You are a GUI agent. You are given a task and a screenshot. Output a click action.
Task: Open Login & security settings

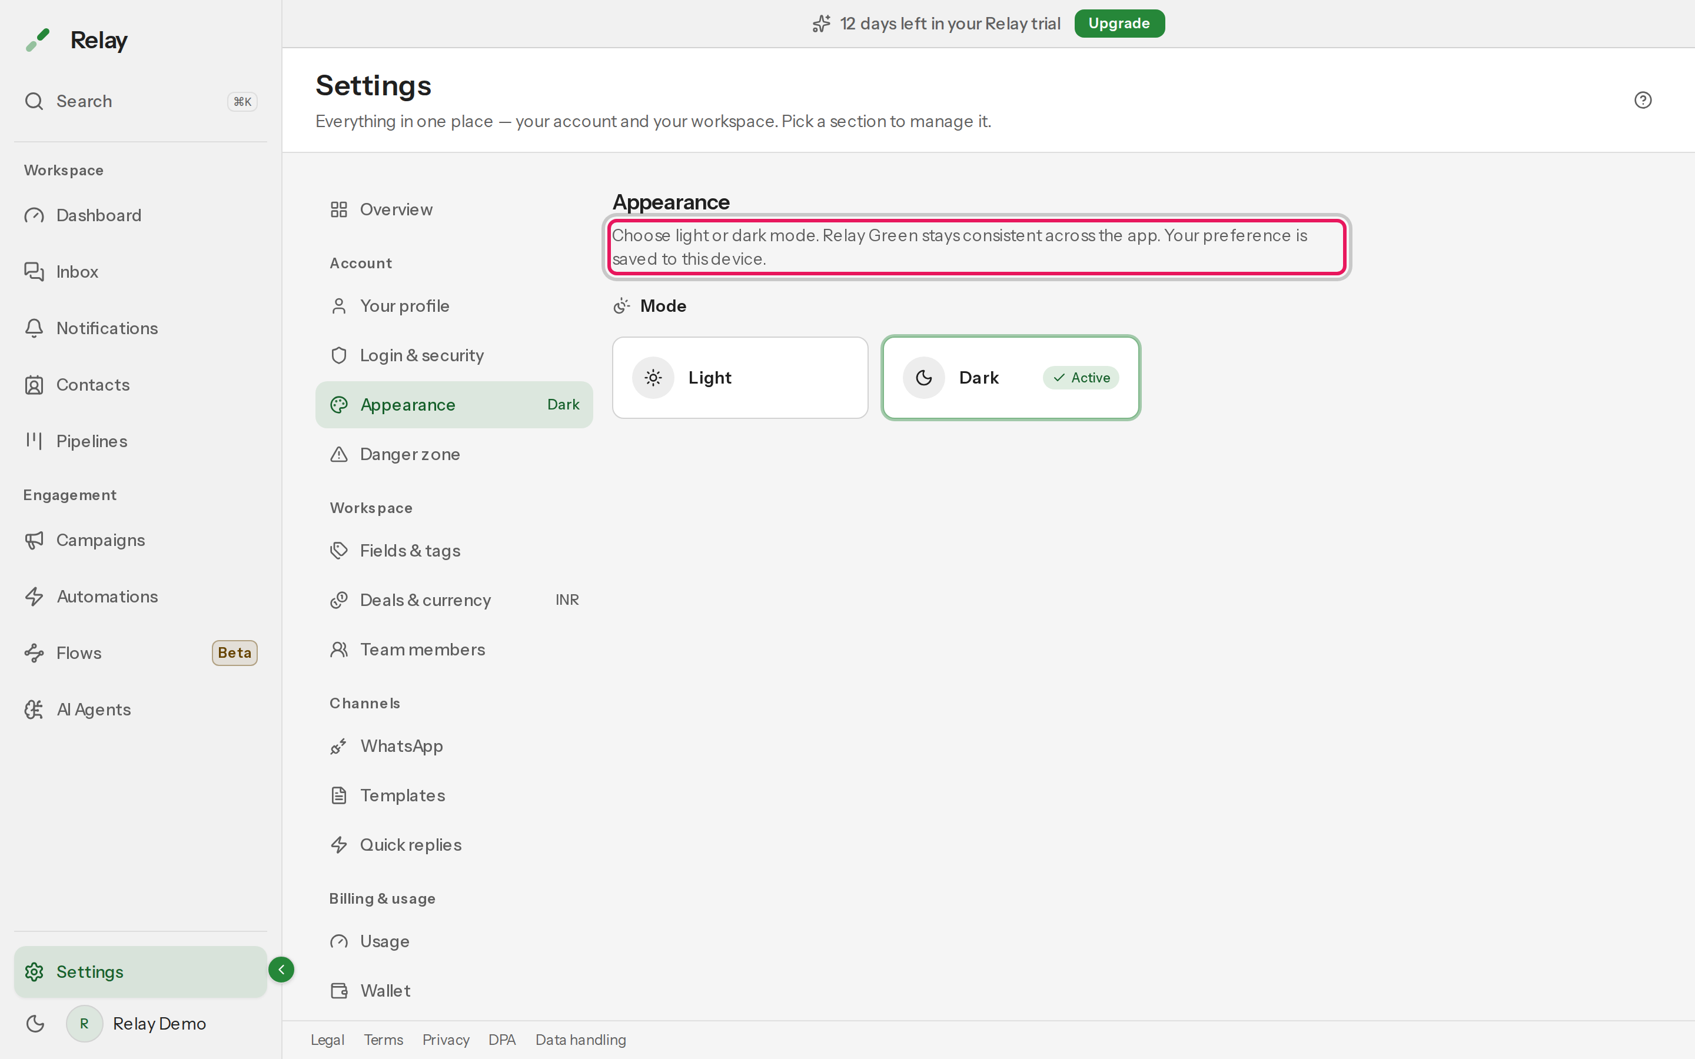point(454,355)
